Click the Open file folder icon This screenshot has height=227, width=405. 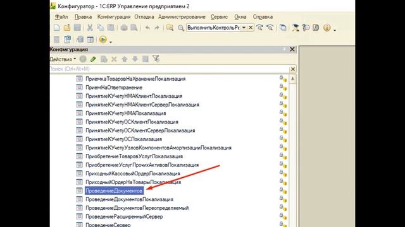[x=67, y=28]
